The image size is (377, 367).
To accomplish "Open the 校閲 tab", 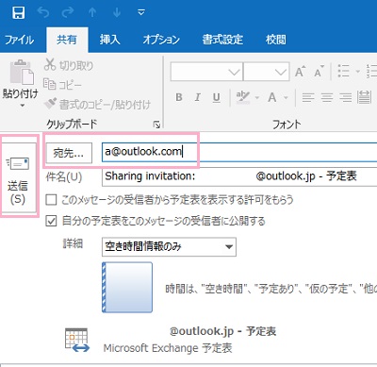I will (x=276, y=40).
